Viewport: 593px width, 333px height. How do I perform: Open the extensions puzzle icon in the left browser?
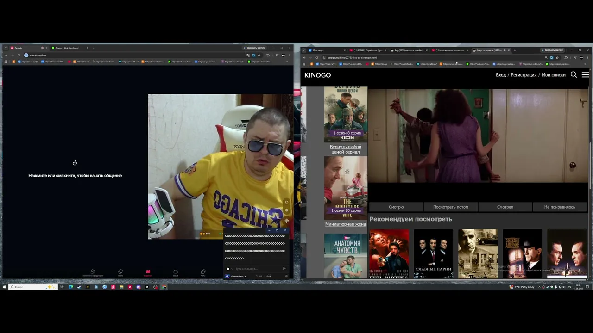268,55
